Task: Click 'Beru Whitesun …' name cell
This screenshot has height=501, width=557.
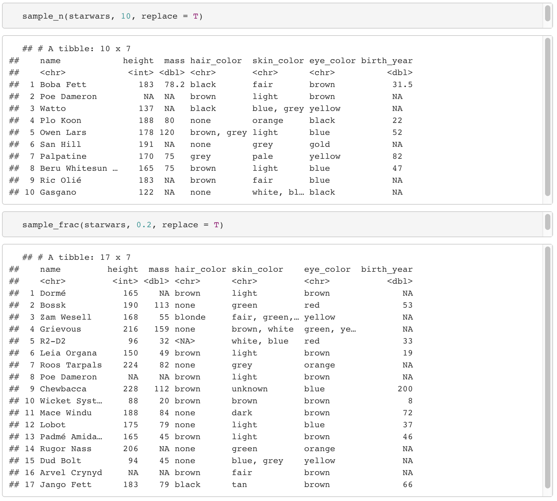Action: coord(79,168)
